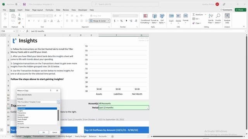Open Format as Table gallery
248x139 pixels.
click(154, 19)
